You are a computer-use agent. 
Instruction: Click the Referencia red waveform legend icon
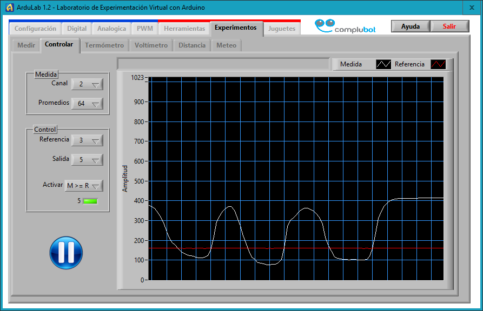point(438,64)
